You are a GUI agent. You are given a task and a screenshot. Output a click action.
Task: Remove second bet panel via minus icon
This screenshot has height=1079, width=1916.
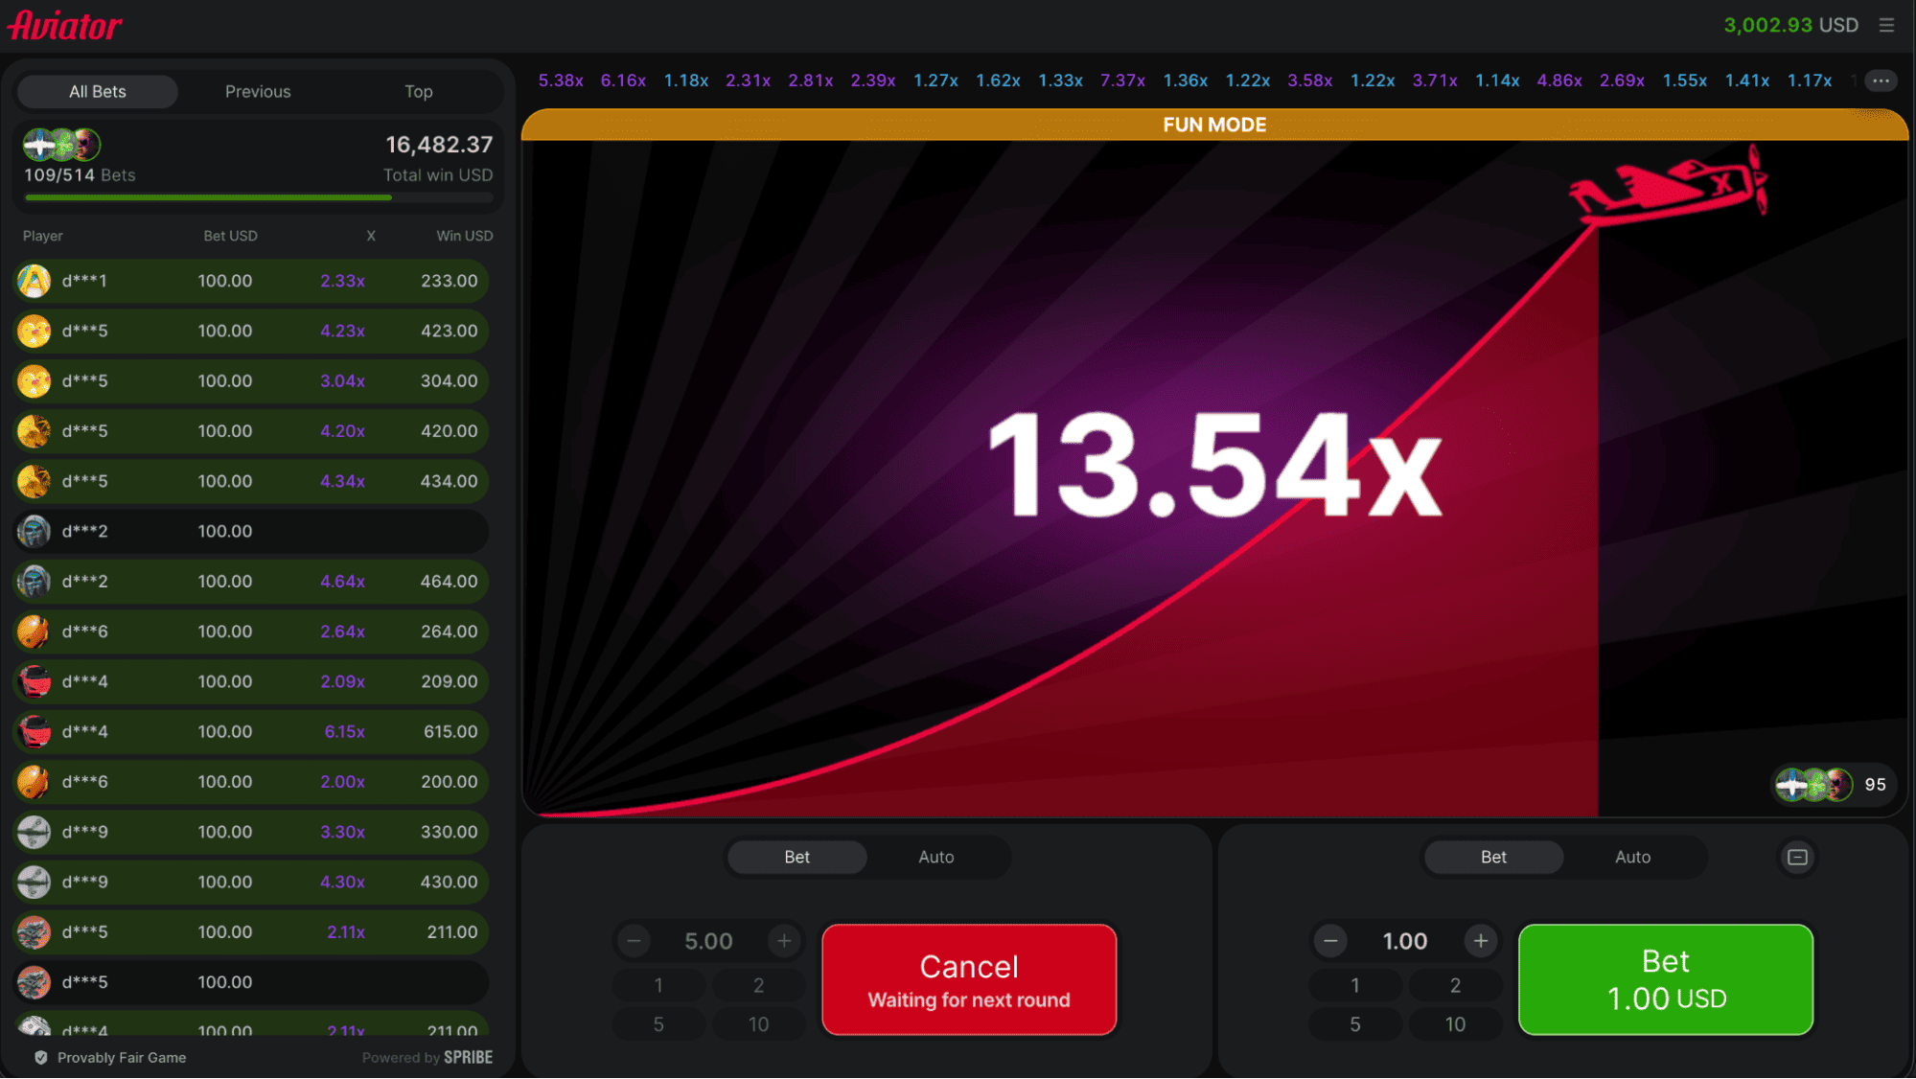(x=1797, y=857)
